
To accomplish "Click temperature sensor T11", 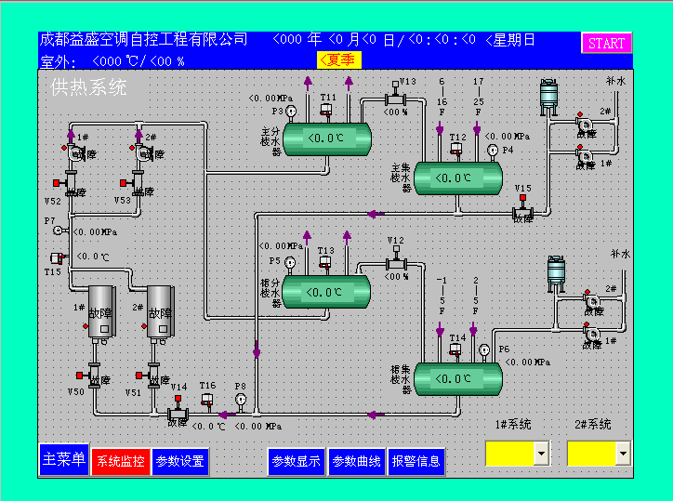I will click(326, 111).
